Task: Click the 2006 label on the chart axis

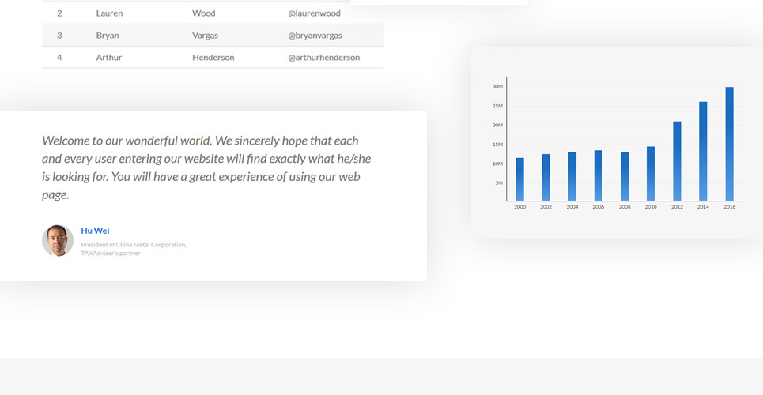Action: click(x=598, y=207)
